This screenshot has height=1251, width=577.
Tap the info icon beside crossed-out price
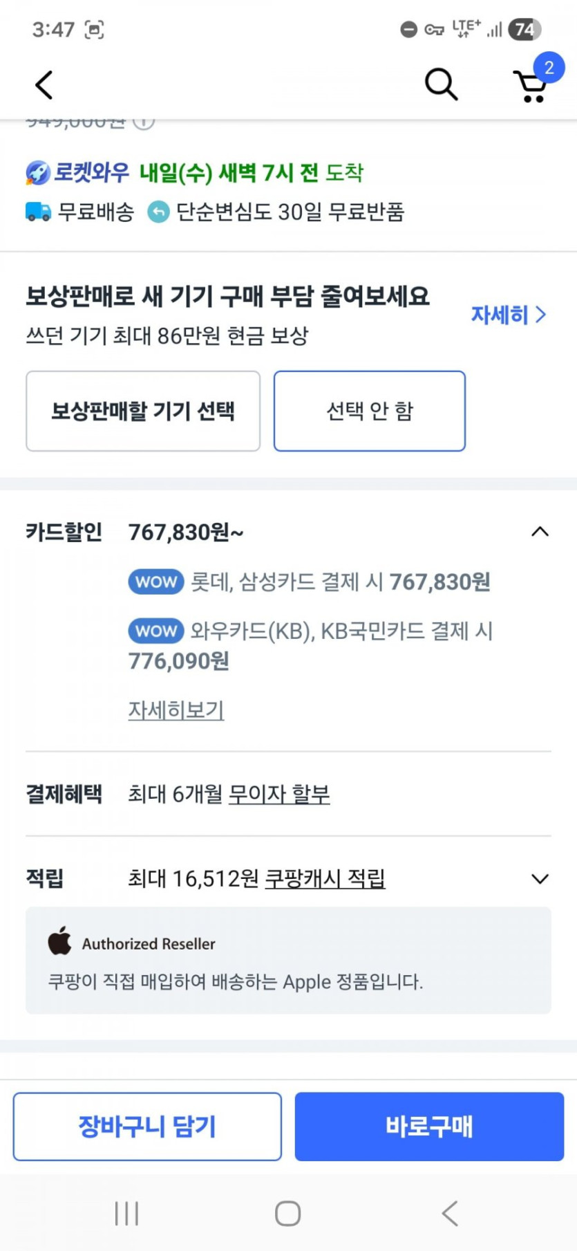point(144,122)
